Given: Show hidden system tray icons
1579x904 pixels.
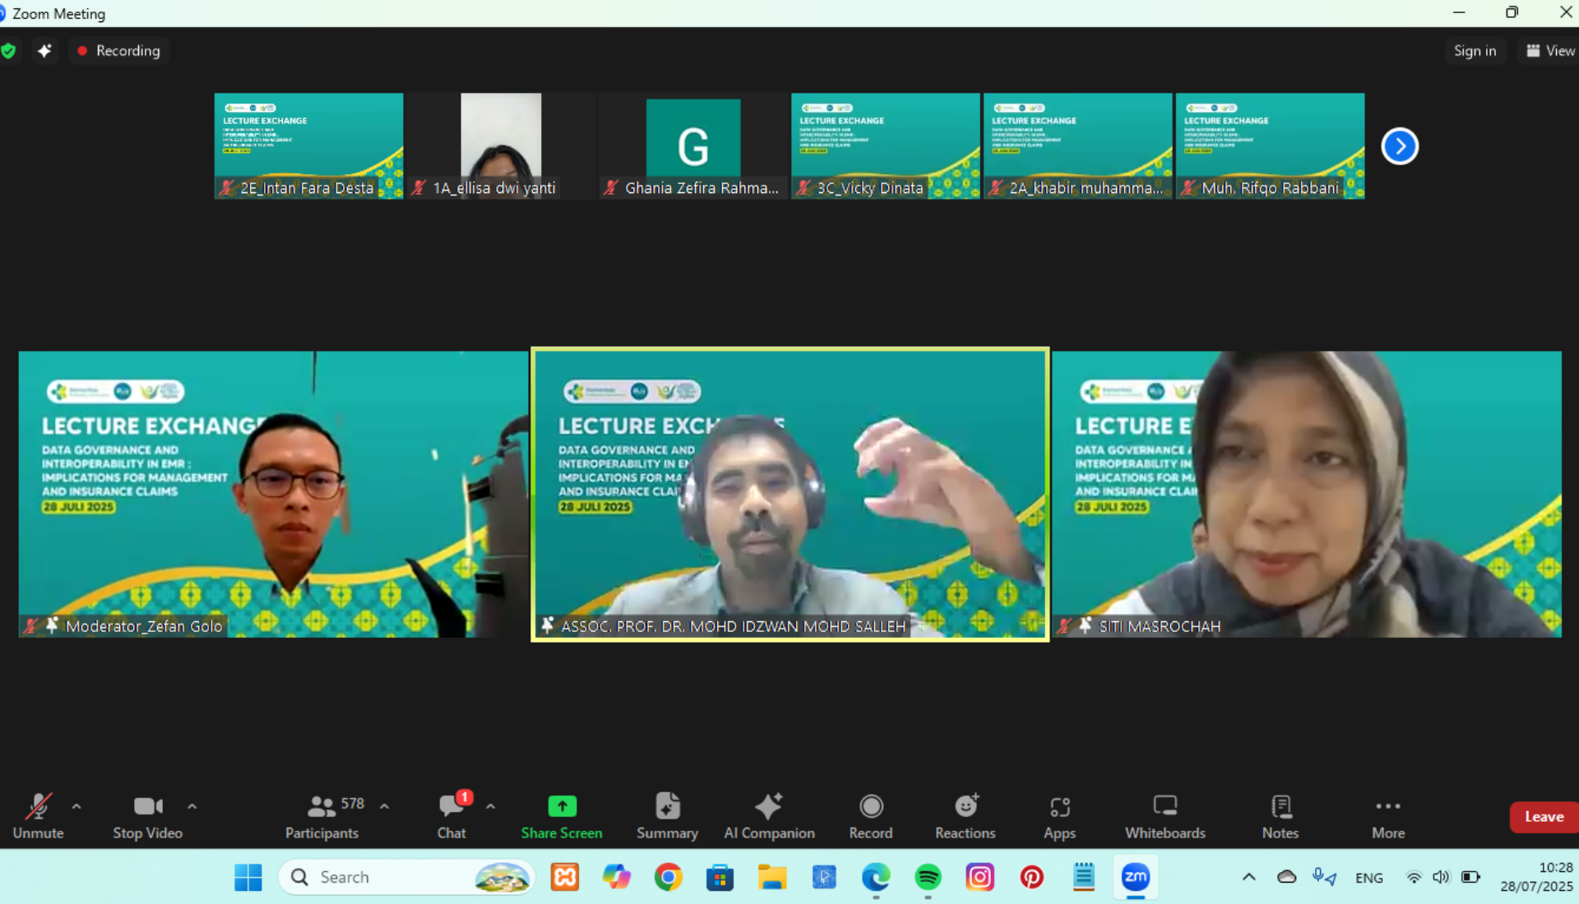Looking at the screenshot, I should click(1248, 877).
